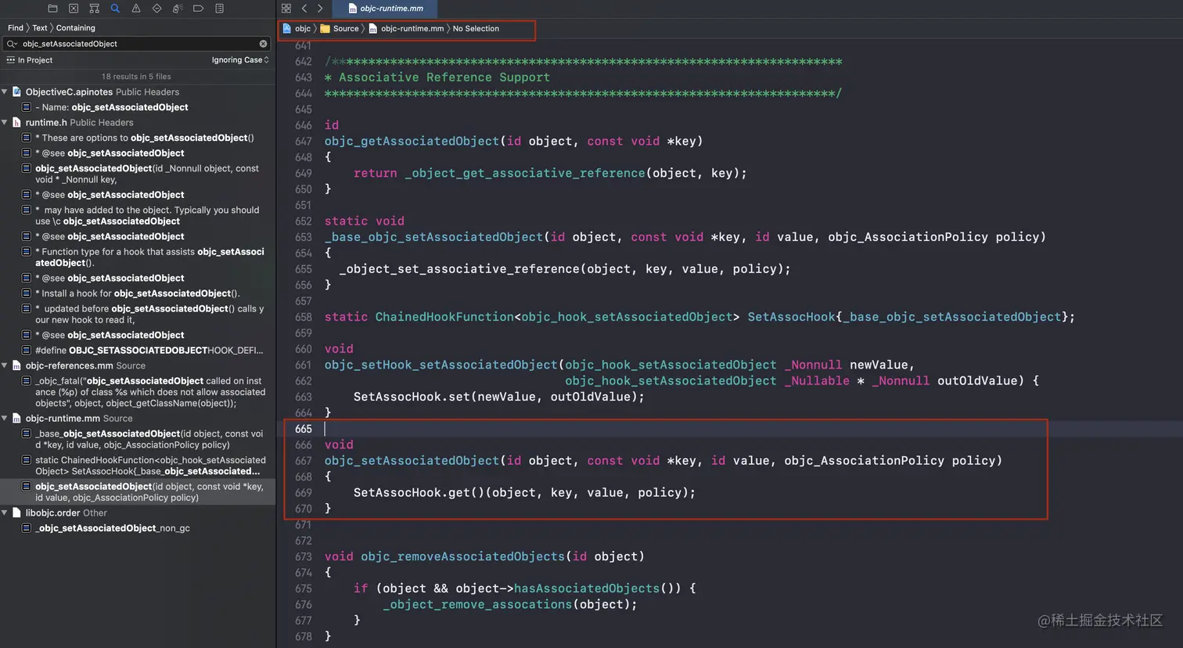Image resolution: width=1183 pixels, height=648 pixels.
Task: Go forward in editor history
Action: (x=320, y=9)
